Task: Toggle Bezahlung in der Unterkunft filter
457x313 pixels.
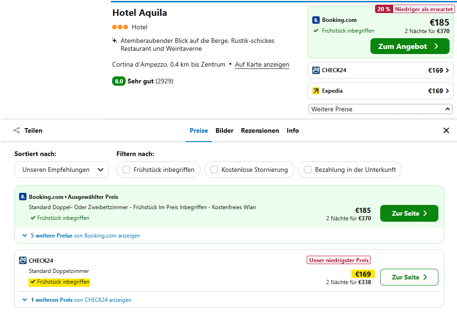Action: point(308,170)
